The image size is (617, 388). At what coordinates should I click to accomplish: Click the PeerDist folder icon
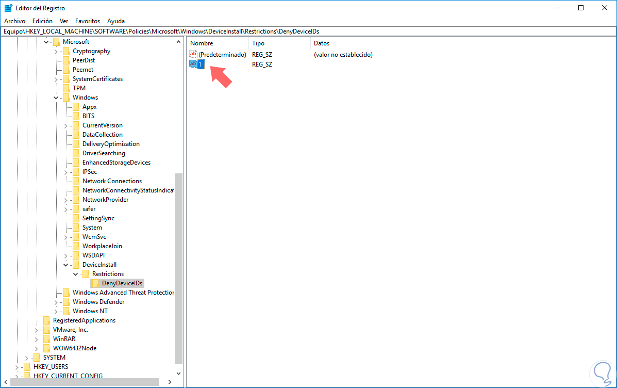(66, 61)
